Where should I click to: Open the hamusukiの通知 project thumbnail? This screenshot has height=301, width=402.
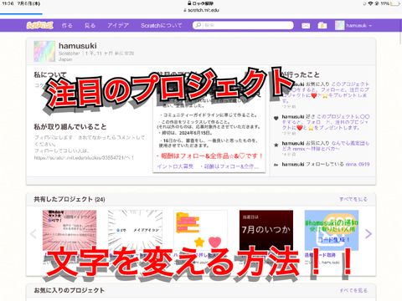[332, 230]
